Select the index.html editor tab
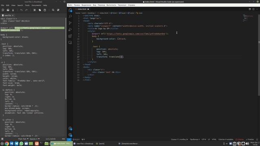260x146 pixels. 82,9
